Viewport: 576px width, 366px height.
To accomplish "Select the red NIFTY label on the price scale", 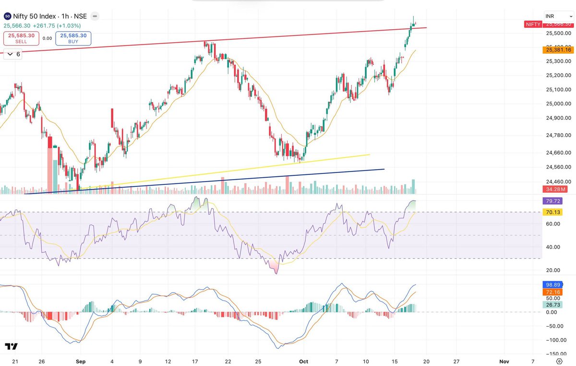I will (533, 24).
